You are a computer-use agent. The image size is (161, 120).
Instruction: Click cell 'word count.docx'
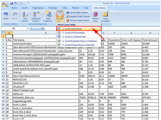coord(46,44)
